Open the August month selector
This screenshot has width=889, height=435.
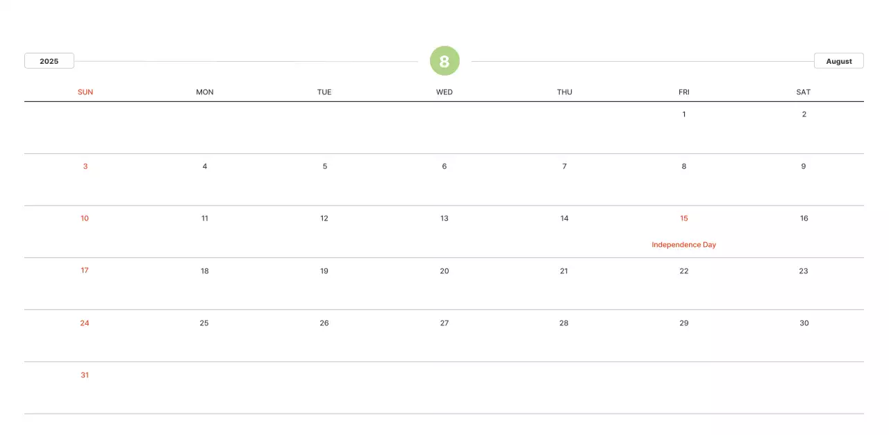point(838,61)
